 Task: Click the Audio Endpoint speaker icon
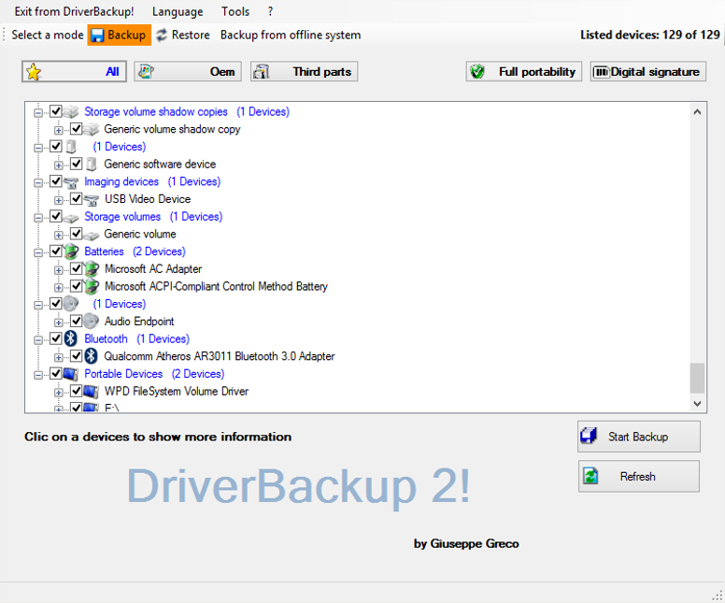point(92,322)
